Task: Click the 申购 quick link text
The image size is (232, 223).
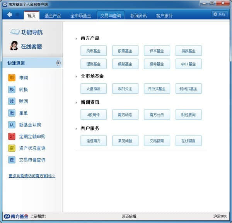Action: tap(24, 78)
